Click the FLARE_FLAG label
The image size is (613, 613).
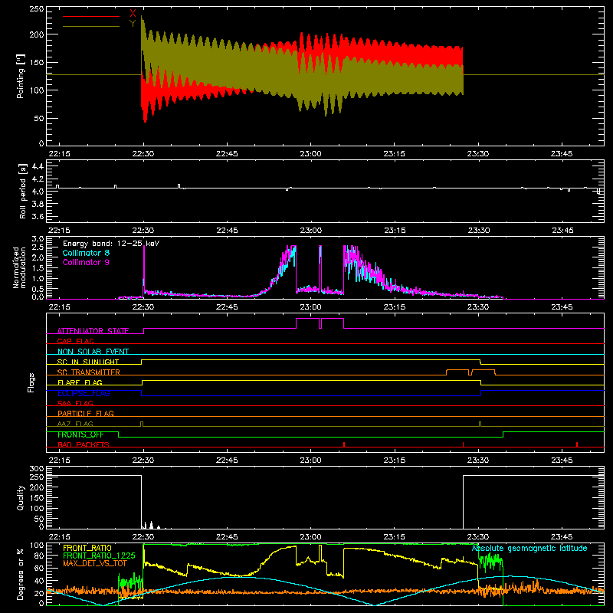(x=80, y=382)
